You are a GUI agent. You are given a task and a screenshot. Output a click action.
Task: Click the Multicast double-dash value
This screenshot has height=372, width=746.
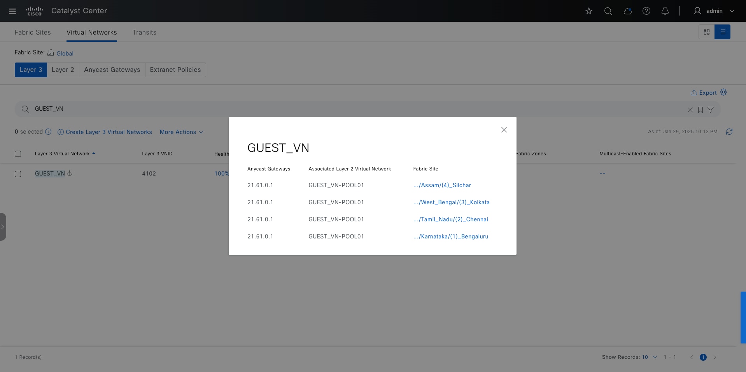click(x=602, y=174)
